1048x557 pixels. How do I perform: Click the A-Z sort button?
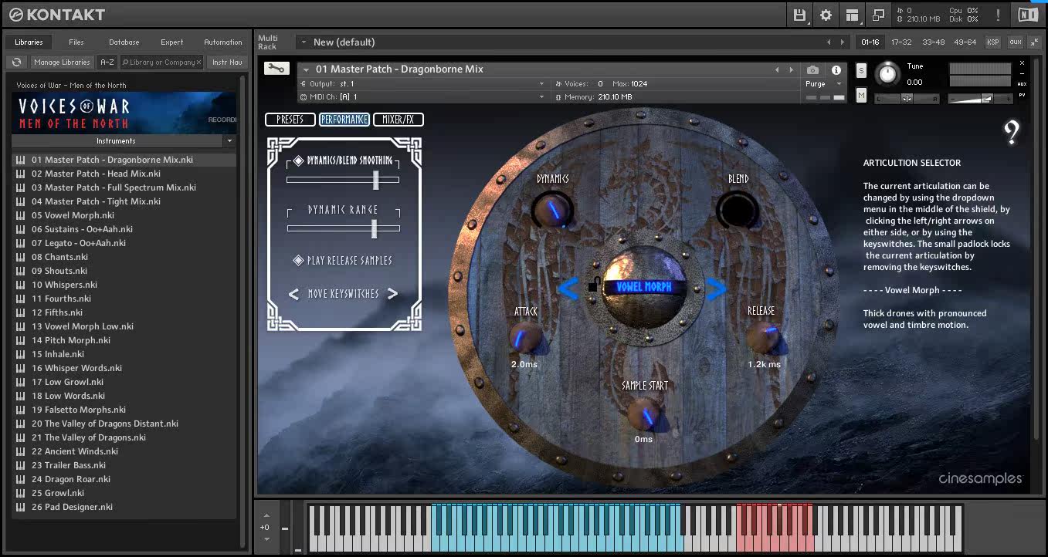click(x=107, y=62)
